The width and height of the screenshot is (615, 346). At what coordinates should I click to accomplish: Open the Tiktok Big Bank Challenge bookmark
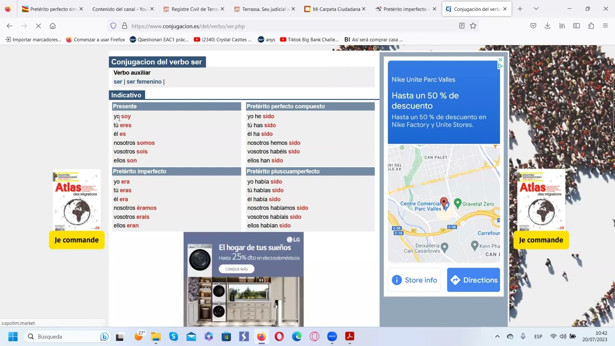pyautogui.click(x=309, y=39)
